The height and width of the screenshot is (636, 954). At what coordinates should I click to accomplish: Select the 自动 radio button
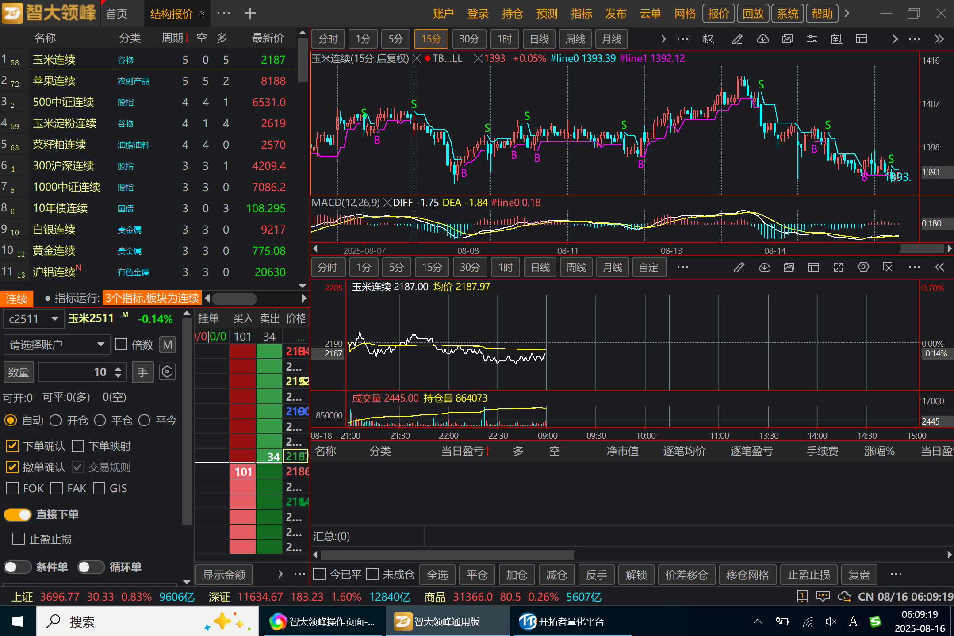tap(11, 420)
